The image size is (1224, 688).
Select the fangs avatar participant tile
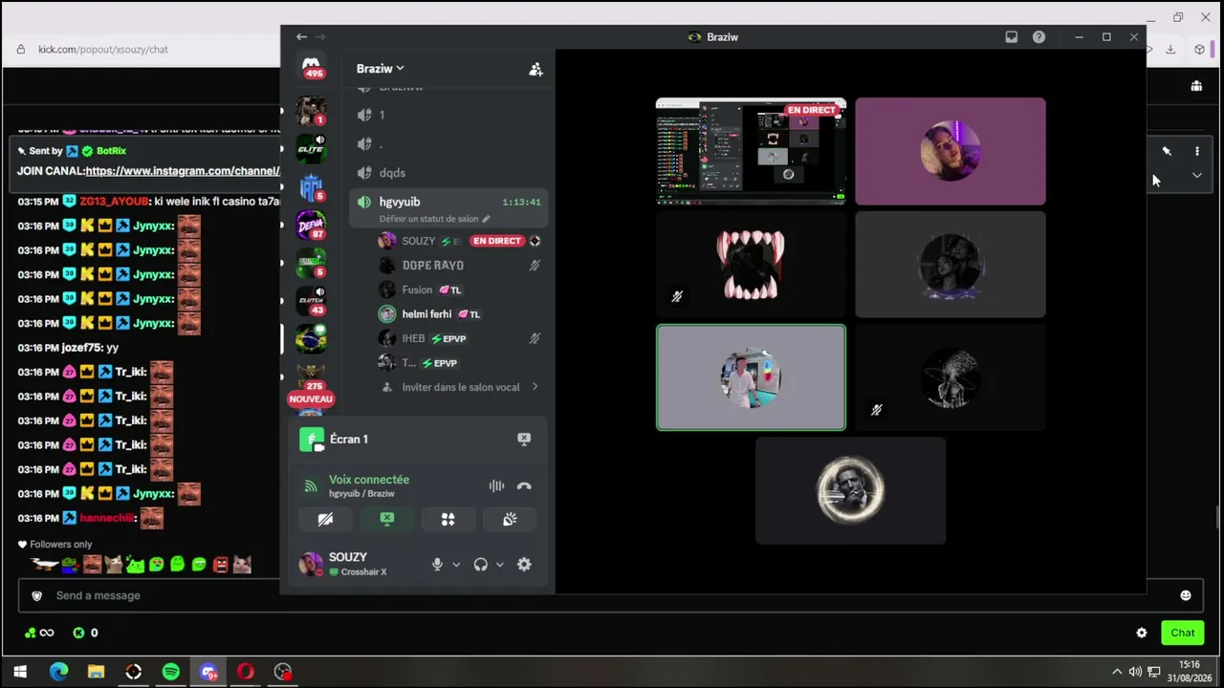point(751,265)
